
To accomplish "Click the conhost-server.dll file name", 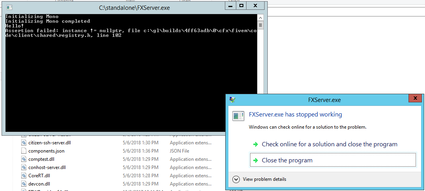I will (47, 167).
